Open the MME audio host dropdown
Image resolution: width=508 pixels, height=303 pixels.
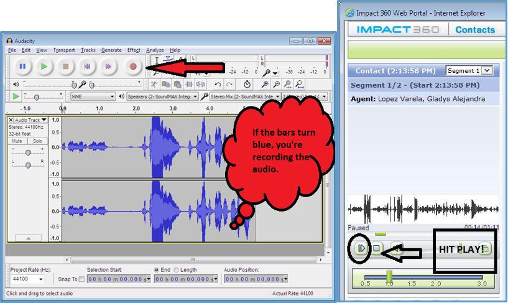tap(93, 96)
